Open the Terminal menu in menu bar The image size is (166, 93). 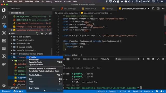pyautogui.click(x=58, y=2)
